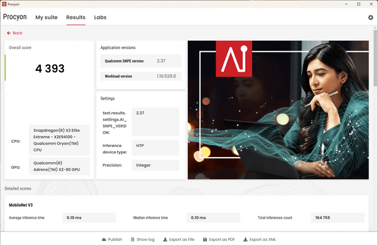
Task: Open the log with Show log
Action: click(x=146, y=240)
